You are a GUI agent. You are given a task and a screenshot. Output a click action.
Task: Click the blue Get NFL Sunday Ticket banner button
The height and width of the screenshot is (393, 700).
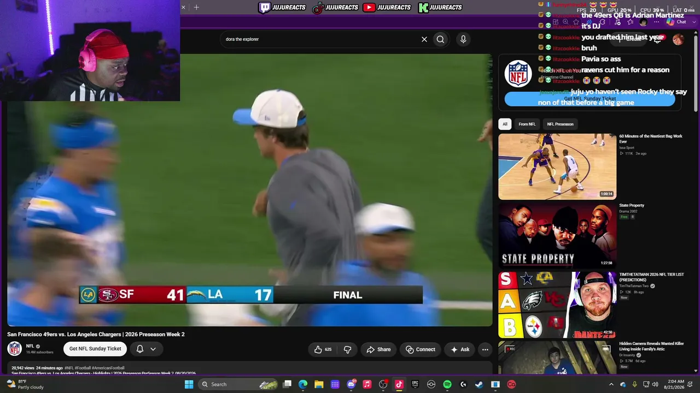590,99
